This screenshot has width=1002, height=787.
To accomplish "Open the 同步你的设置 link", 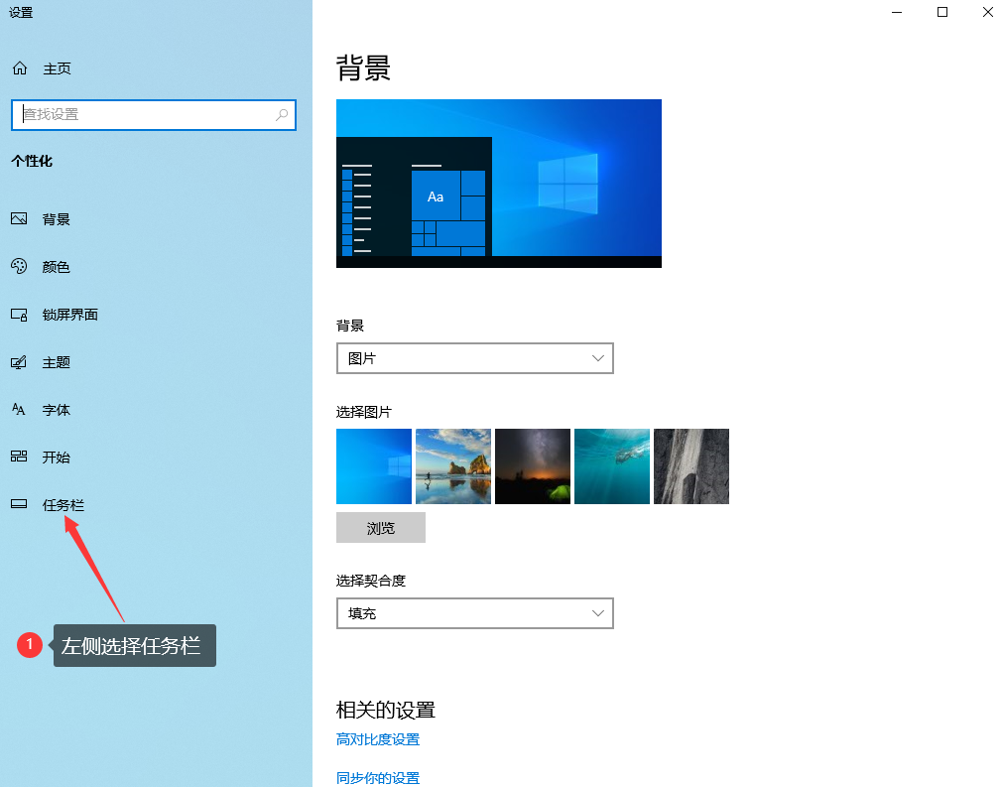I will (378, 778).
